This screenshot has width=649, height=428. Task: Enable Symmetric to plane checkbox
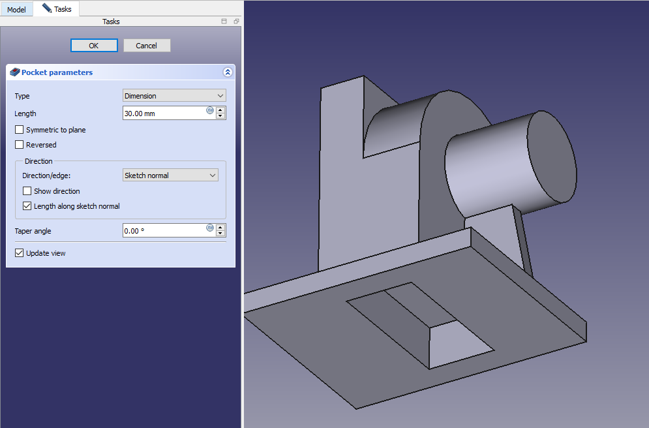click(x=20, y=130)
